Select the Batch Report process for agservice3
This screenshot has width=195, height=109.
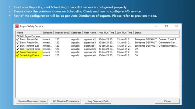coord(97,42)
